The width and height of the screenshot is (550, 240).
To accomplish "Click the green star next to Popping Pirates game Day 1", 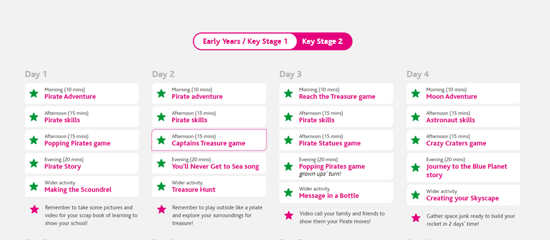I will coord(34,140).
